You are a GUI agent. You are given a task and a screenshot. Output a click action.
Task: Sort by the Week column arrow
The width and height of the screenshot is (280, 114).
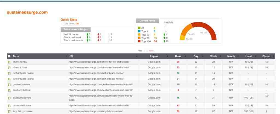click(221, 56)
